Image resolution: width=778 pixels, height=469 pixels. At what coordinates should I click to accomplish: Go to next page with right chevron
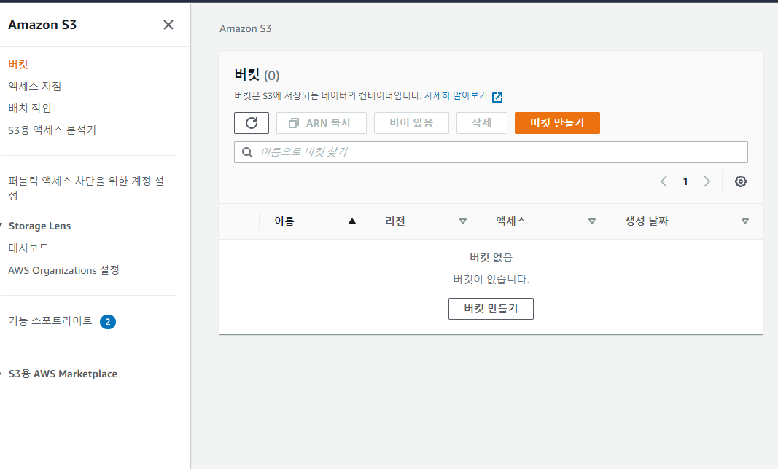coord(707,181)
